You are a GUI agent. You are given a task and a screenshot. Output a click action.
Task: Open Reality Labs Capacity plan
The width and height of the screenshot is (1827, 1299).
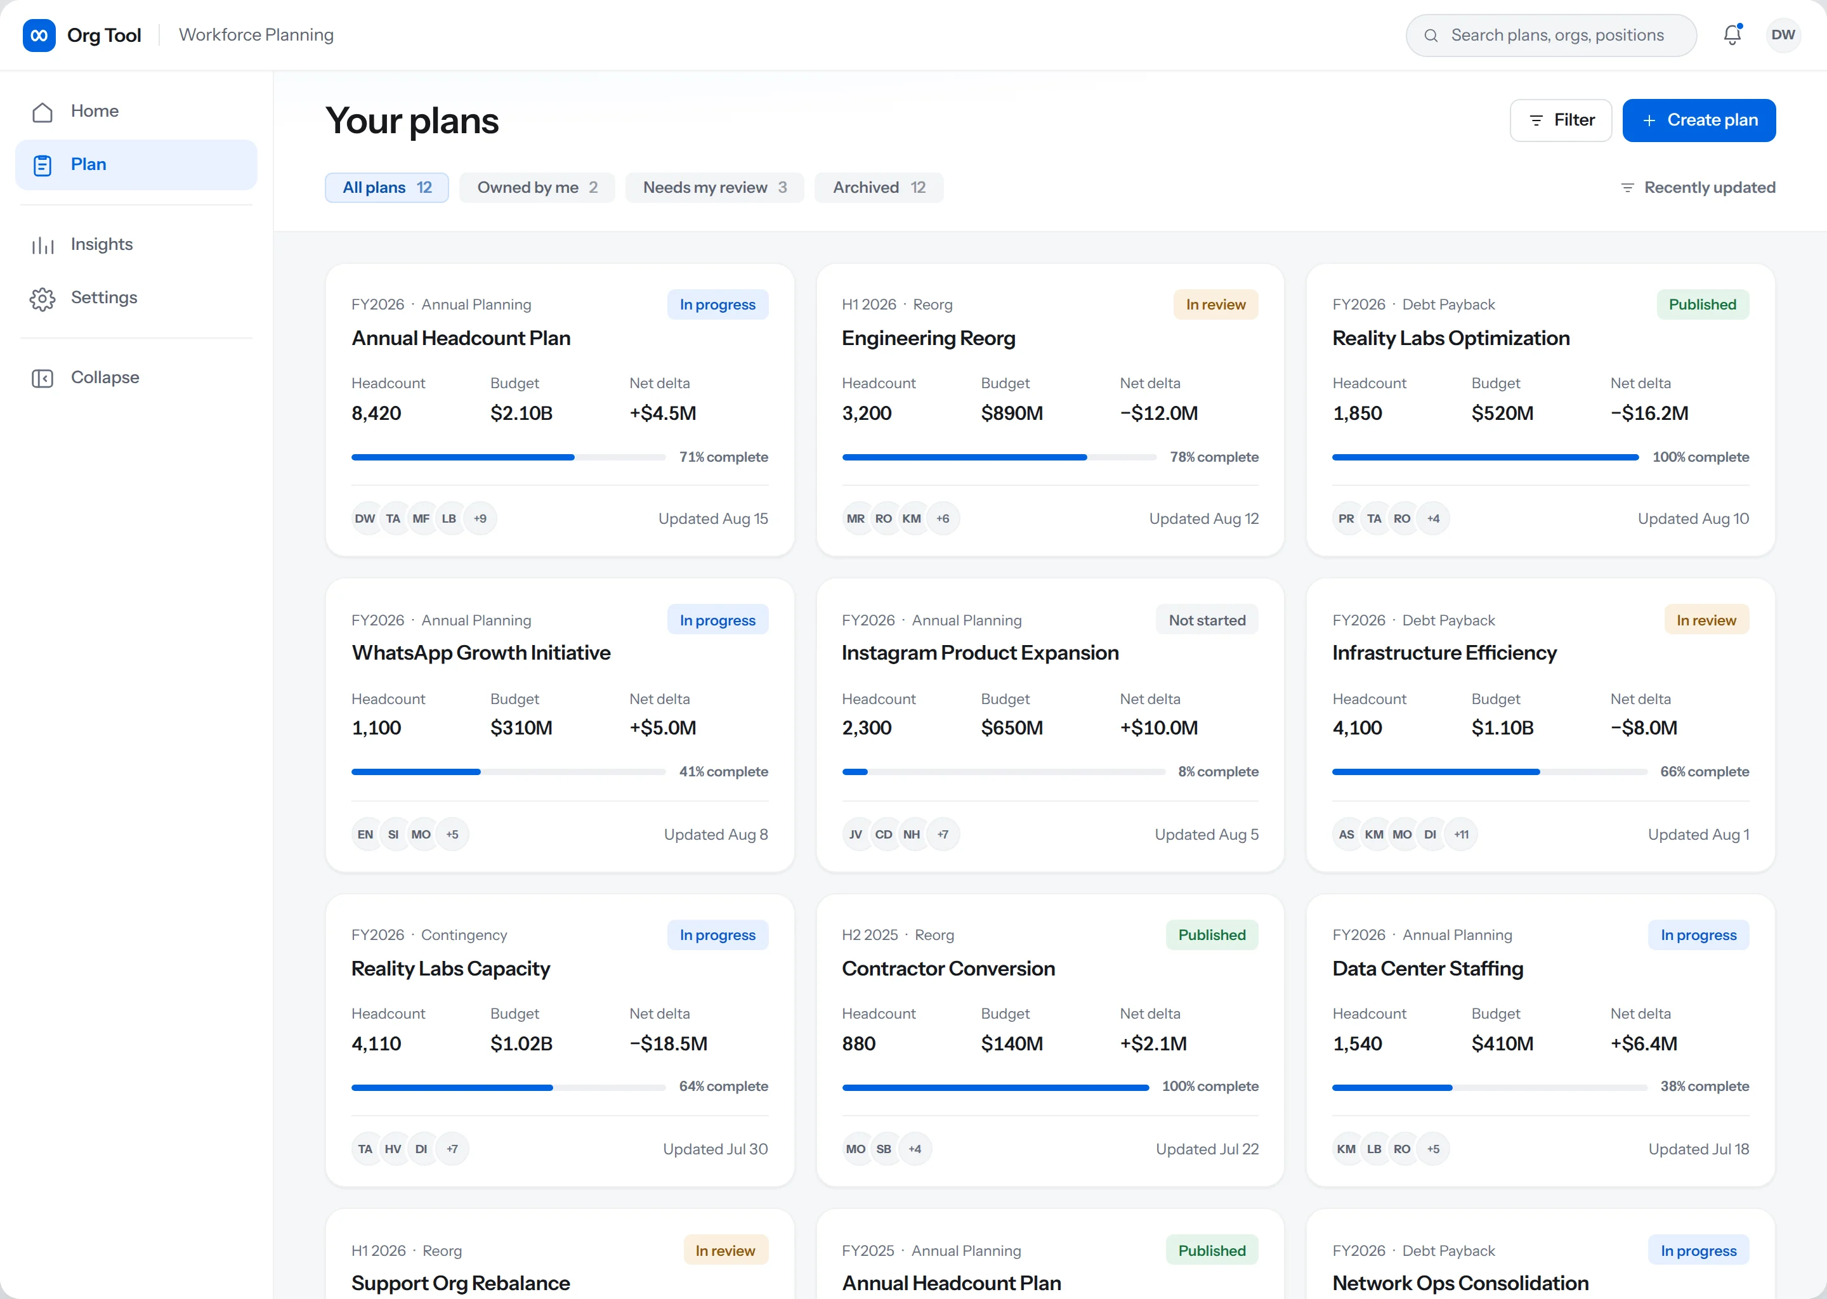point(450,969)
